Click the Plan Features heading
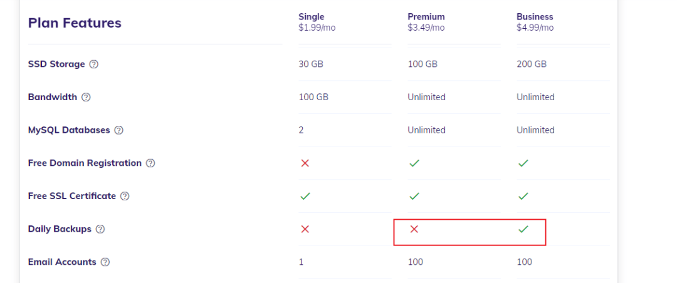Screen dimensions: 677x283 [75, 23]
